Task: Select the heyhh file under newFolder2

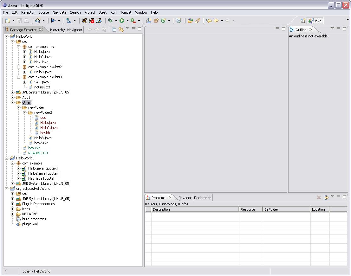Action: tap(45, 133)
